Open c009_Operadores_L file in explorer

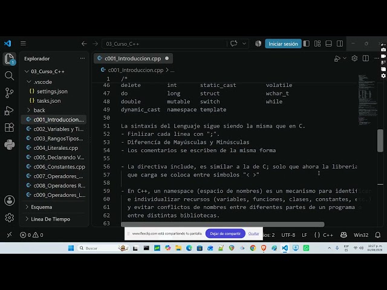(59, 195)
